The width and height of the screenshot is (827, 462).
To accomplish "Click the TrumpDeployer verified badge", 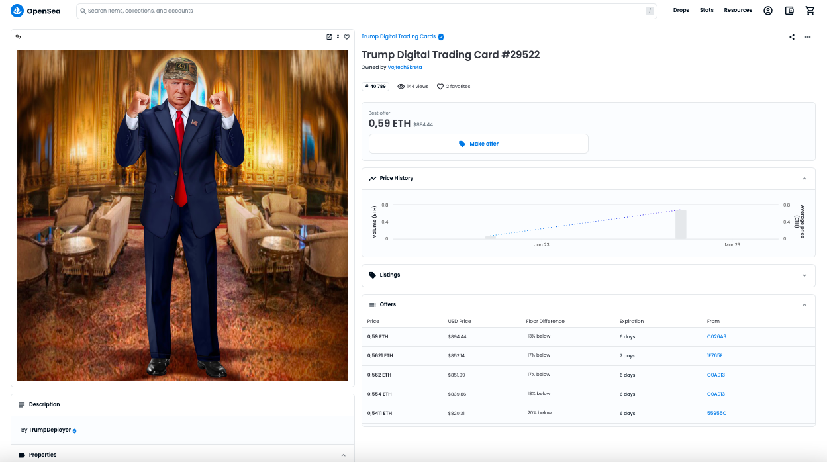I will (74, 430).
